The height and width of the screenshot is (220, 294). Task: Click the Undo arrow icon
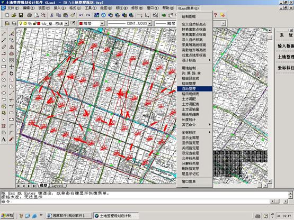tap(81, 15)
